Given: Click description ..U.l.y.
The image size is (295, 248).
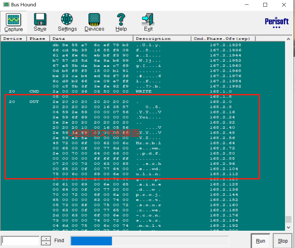Looking at the screenshot, I should (148, 45).
